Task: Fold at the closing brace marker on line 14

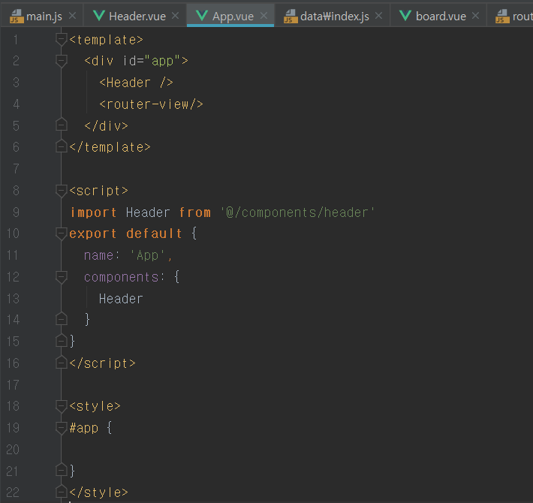Action: tap(62, 319)
